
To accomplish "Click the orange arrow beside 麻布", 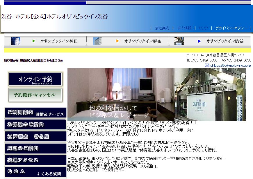I will [x=117, y=41].
